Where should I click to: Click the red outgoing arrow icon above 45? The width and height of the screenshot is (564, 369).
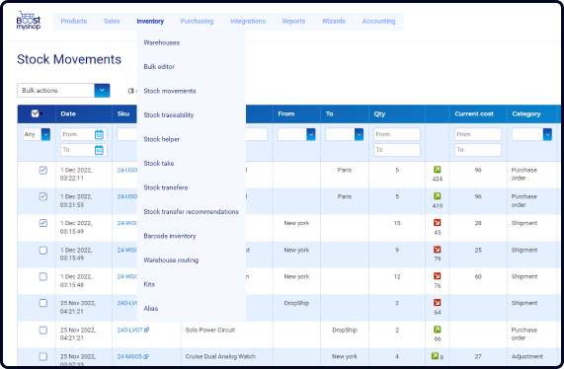[437, 223]
